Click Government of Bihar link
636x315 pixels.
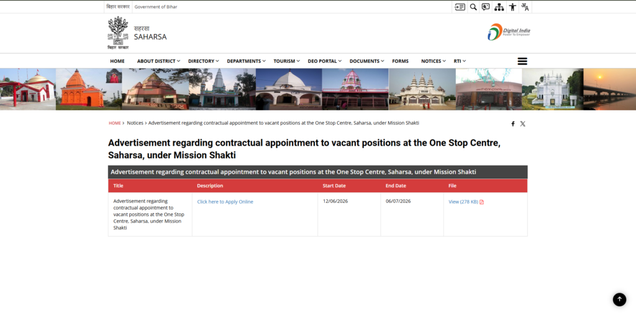tap(156, 7)
